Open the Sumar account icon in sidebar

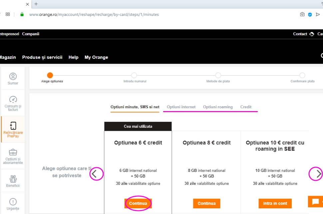pos(13,77)
